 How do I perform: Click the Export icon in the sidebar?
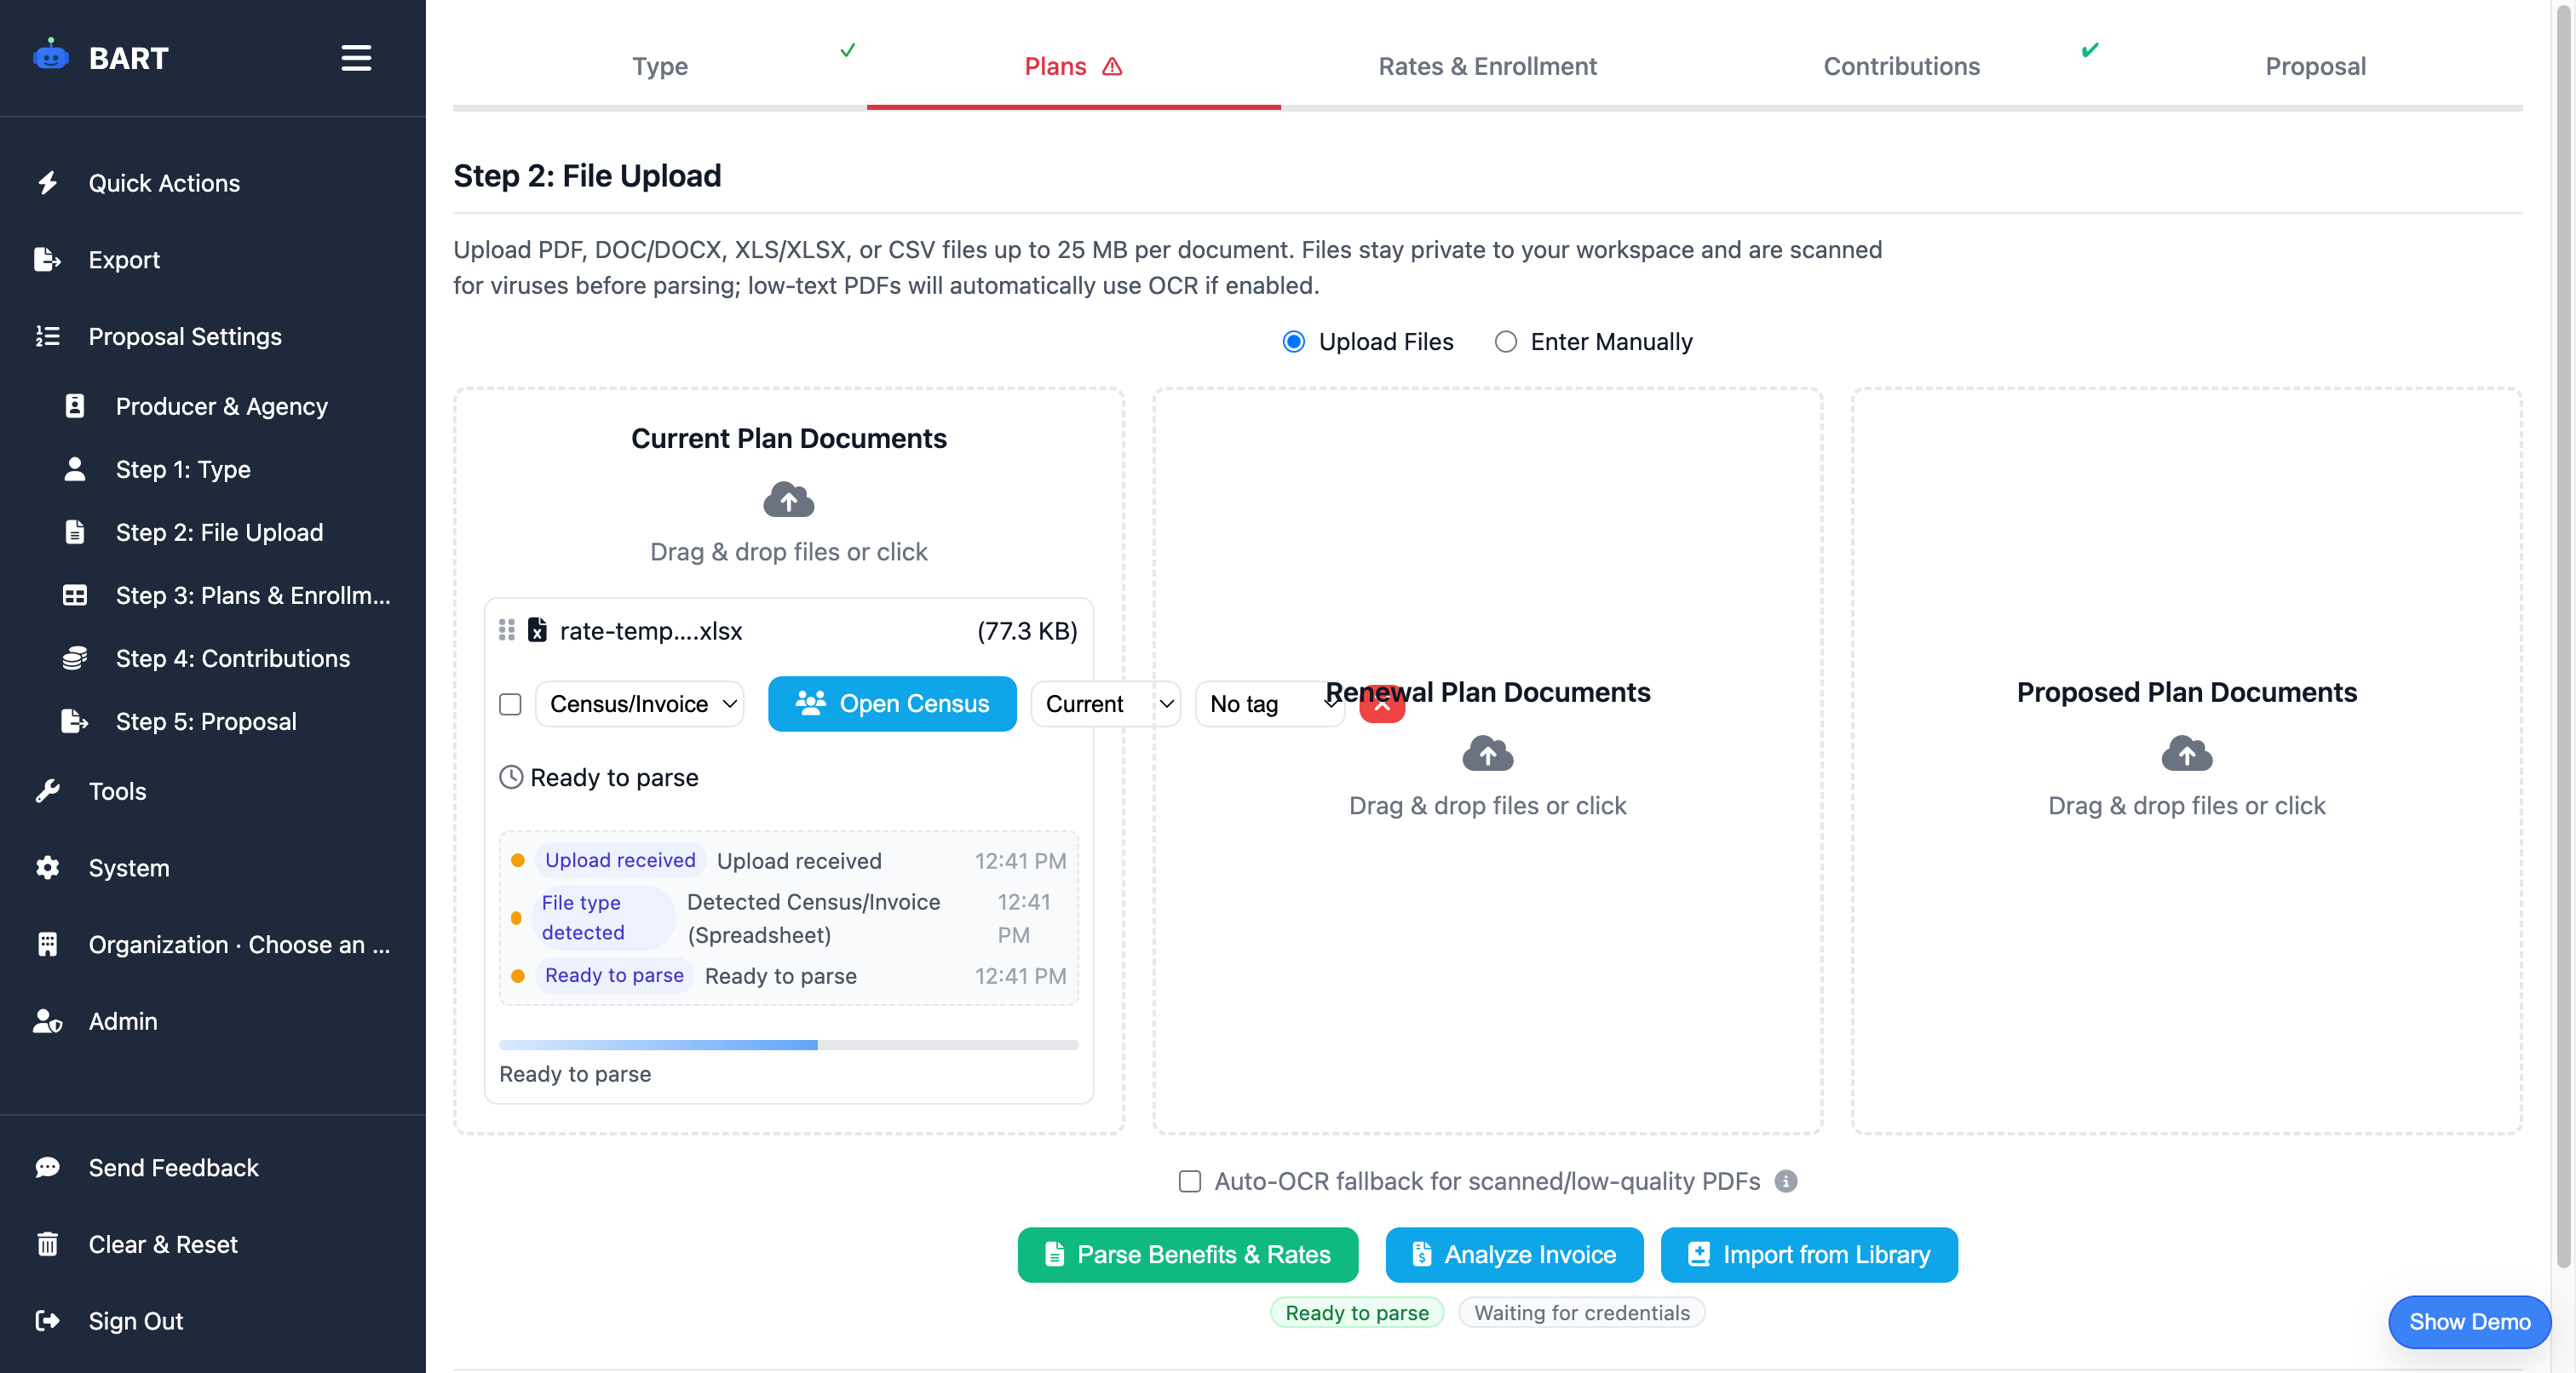[x=47, y=259]
